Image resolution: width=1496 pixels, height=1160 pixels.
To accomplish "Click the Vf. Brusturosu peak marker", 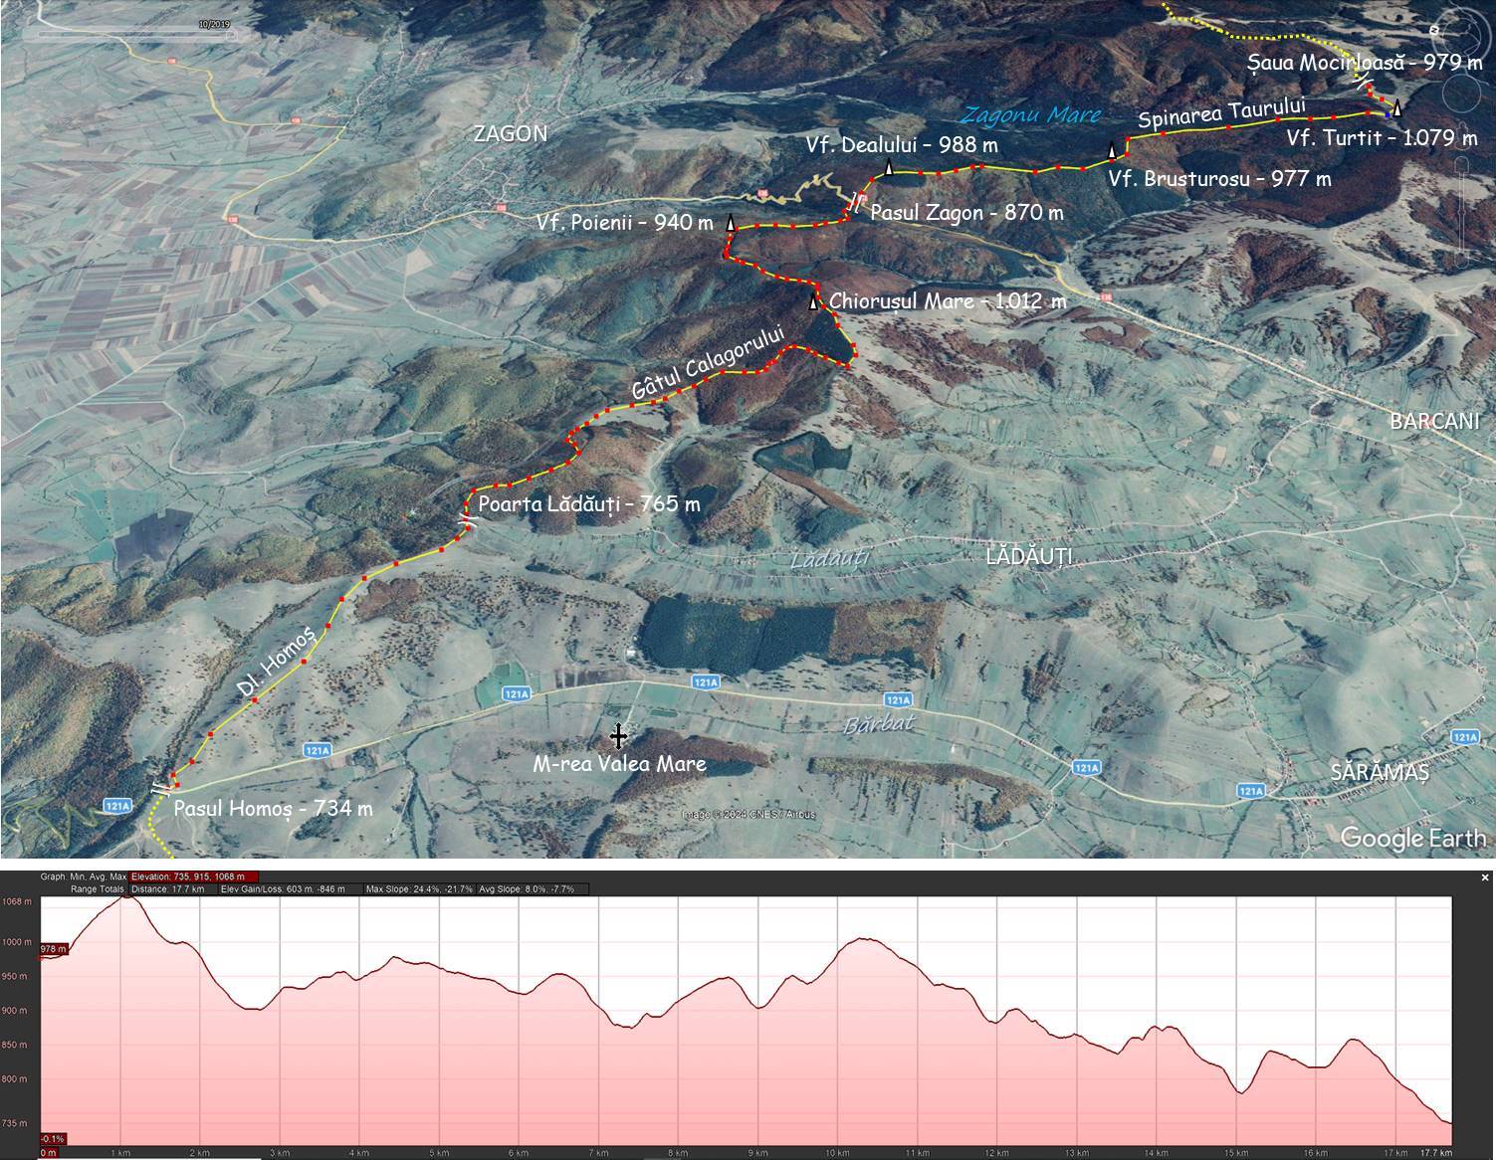I will coord(1112,151).
